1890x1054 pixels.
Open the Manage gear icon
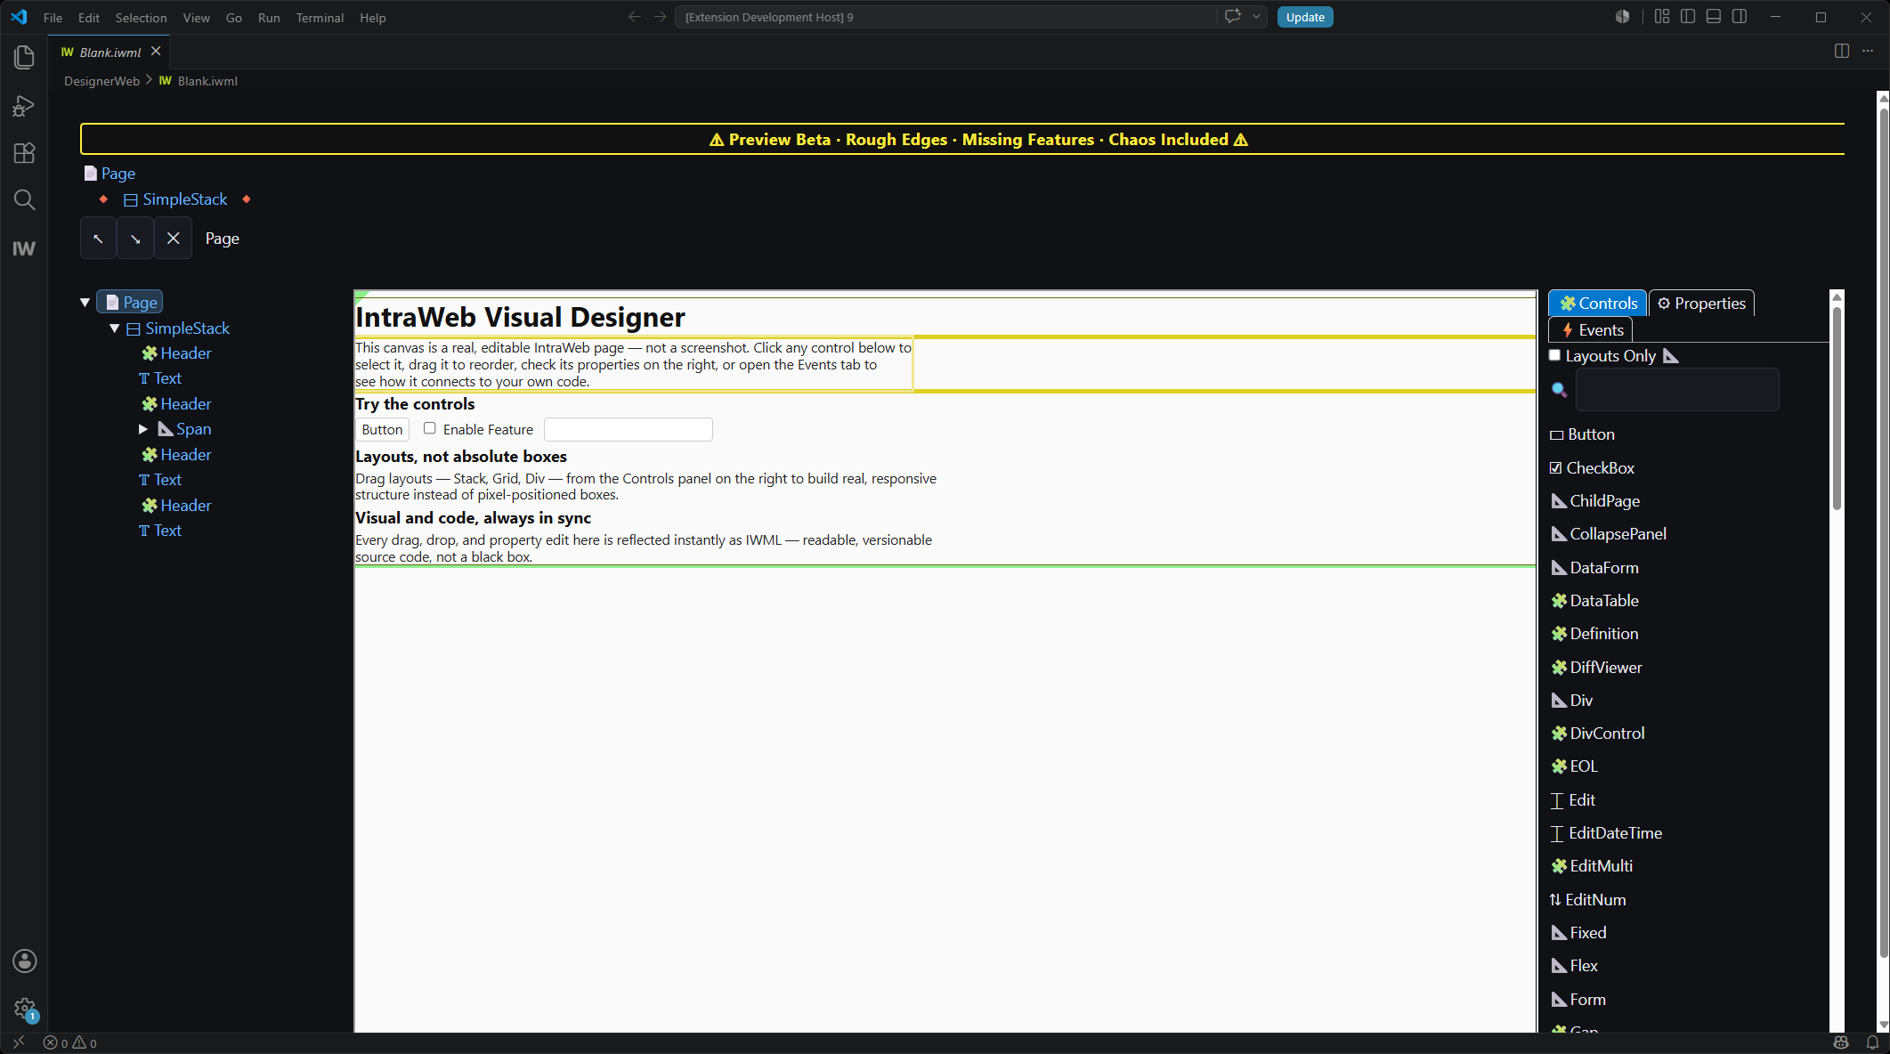(x=24, y=1009)
